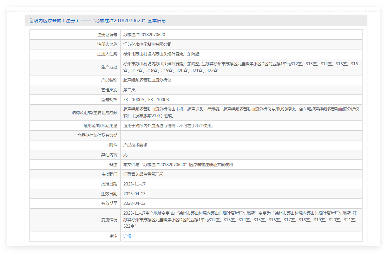Select the remark text 本文件与…共同使用
The image size is (387, 253).
pos(178,165)
